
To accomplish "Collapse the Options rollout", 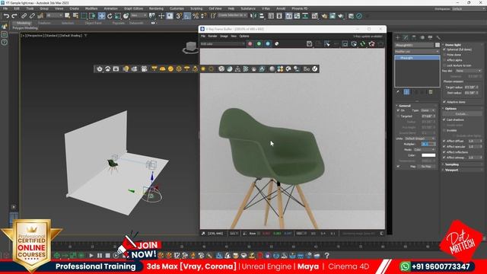I will pos(450,109).
